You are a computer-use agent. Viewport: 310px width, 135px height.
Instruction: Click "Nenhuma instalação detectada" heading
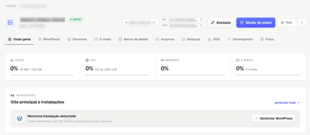(51, 116)
